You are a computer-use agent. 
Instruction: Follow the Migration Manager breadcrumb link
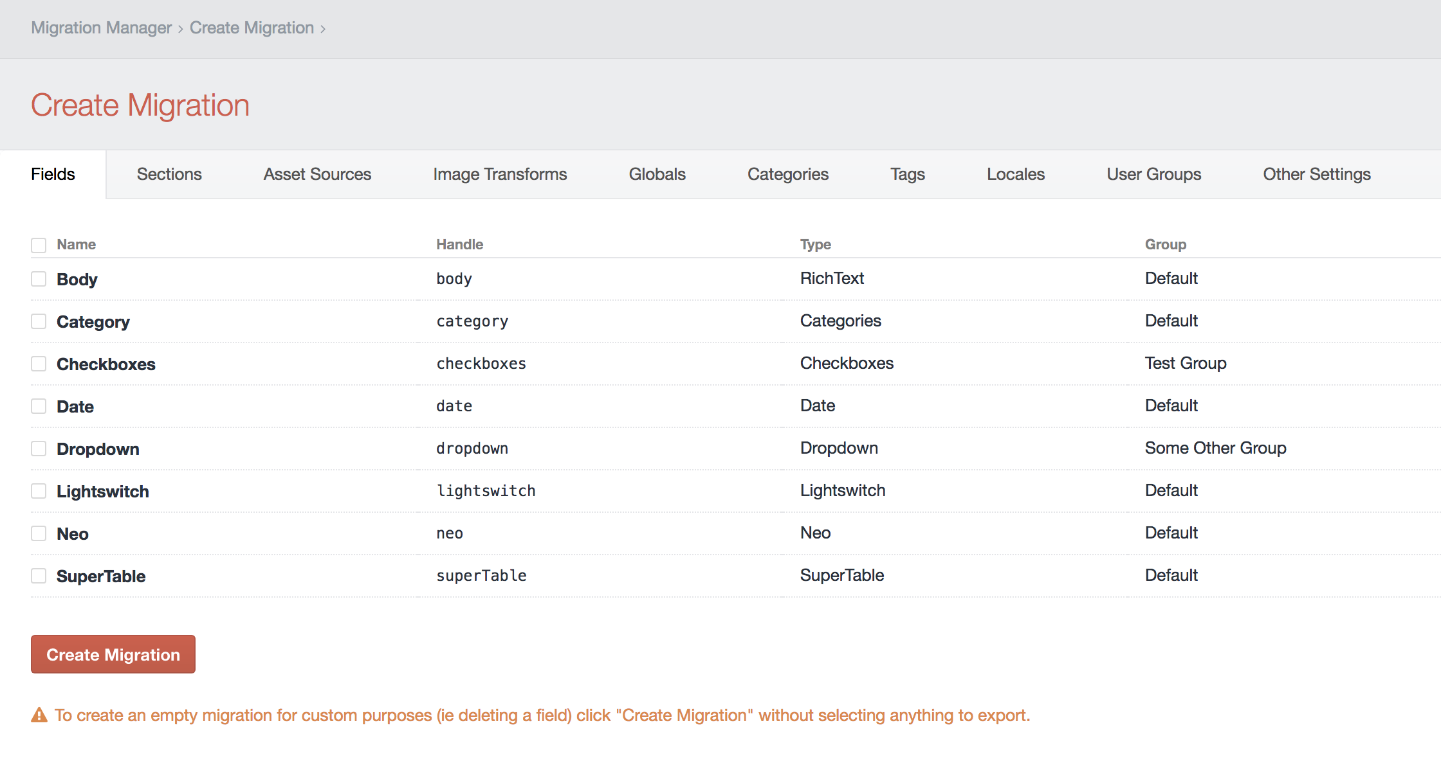click(x=102, y=28)
